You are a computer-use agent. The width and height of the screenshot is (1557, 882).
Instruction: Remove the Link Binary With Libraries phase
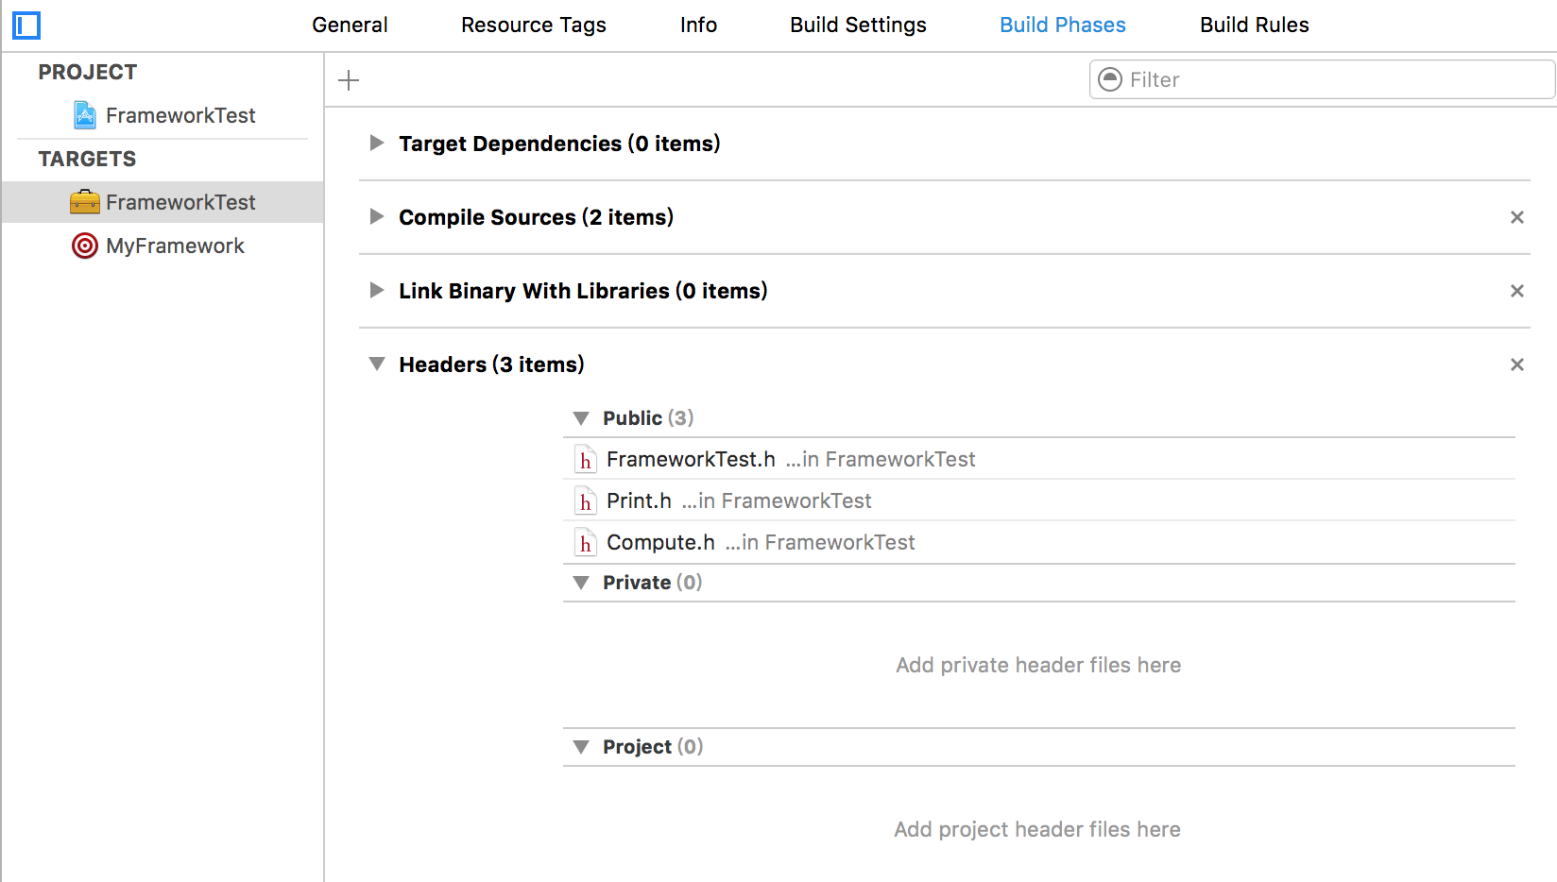tap(1517, 291)
